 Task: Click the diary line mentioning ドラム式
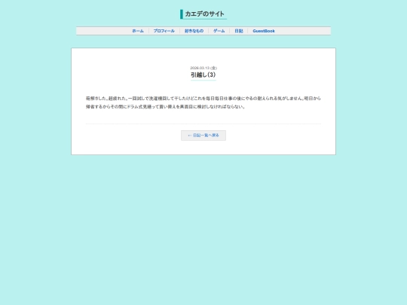click(x=165, y=107)
